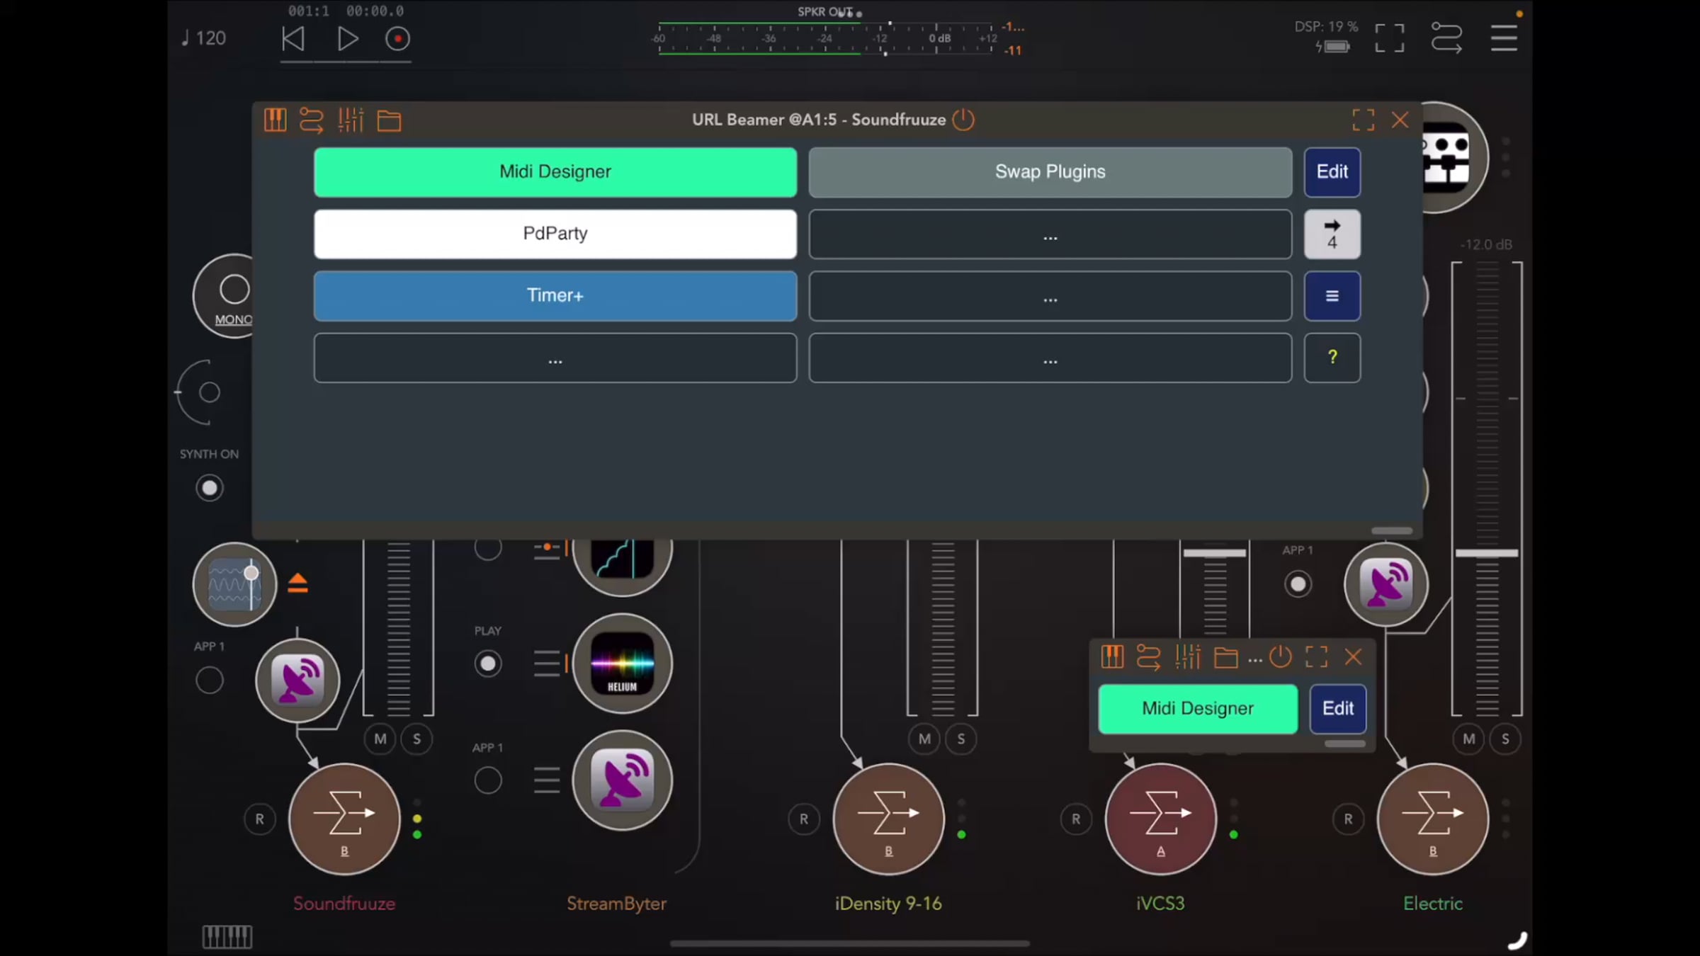Open preset folder icon in URL Beamer window
1700x956 pixels.
click(x=389, y=121)
